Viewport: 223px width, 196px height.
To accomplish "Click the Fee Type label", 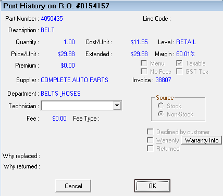I will [x=86, y=119].
